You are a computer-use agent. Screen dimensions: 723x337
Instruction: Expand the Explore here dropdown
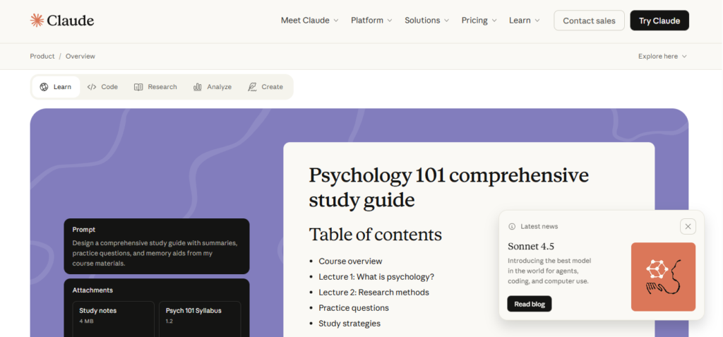(662, 57)
